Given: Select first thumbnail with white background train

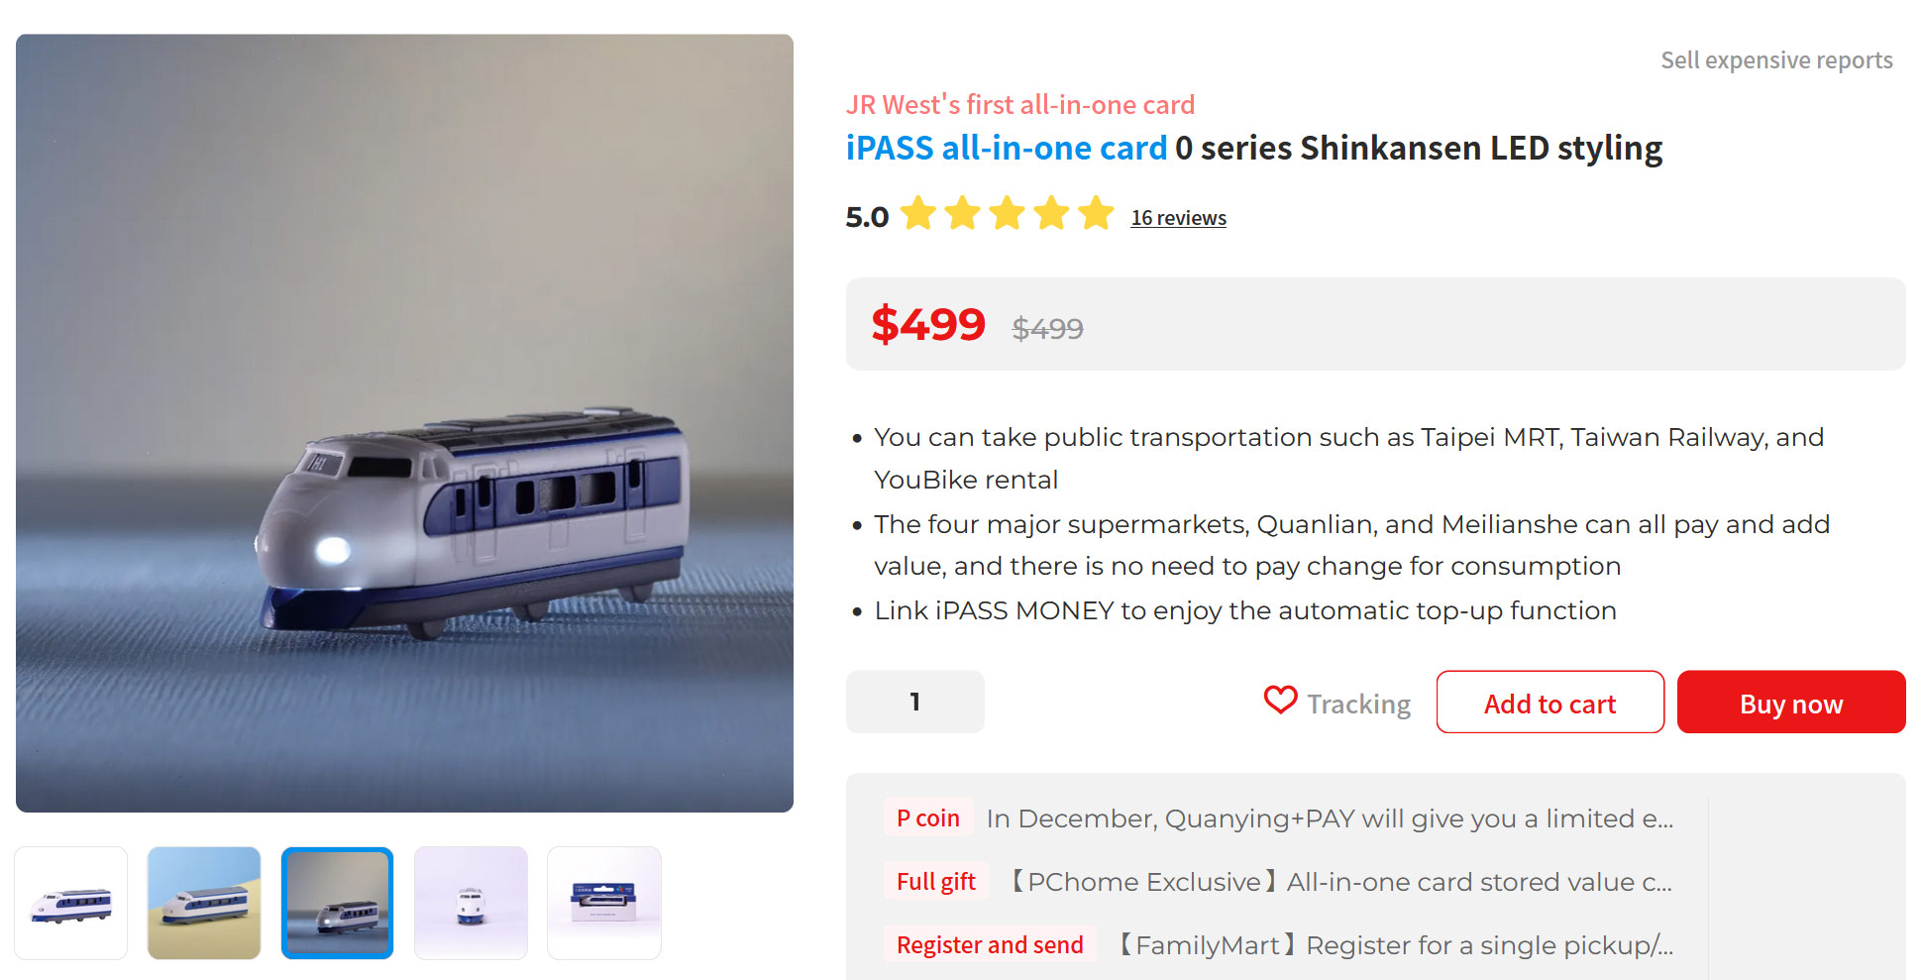Looking at the screenshot, I should 71,903.
